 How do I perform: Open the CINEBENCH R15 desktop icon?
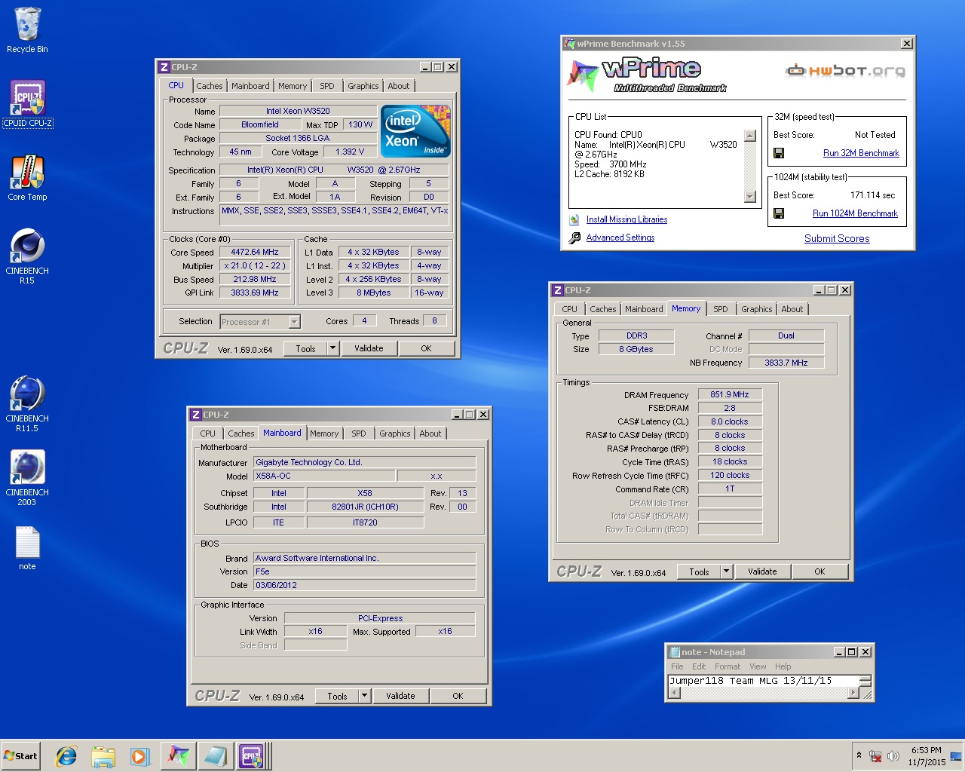point(27,256)
